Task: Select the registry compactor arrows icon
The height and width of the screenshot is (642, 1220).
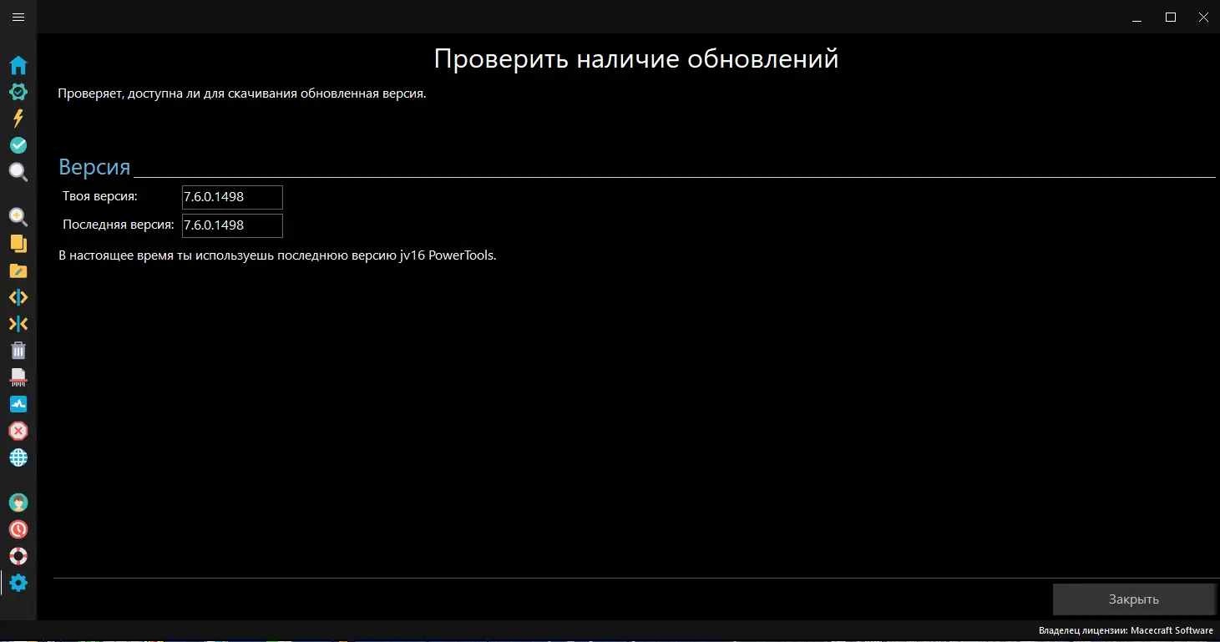Action: click(18, 324)
